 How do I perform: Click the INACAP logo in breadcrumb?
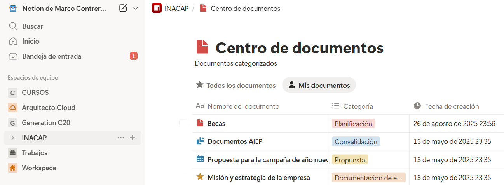point(157,8)
